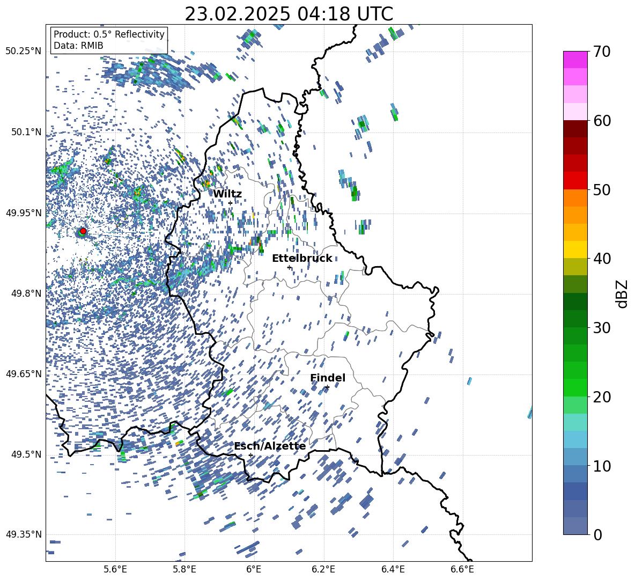
Task: Click the magenta swatch at top of colorbar
Action: pyautogui.click(x=575, y=60)
